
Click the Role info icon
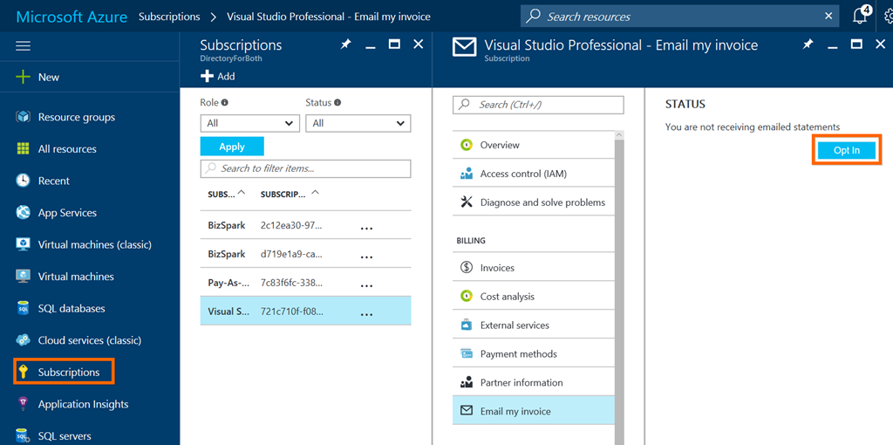coord(225,103)
